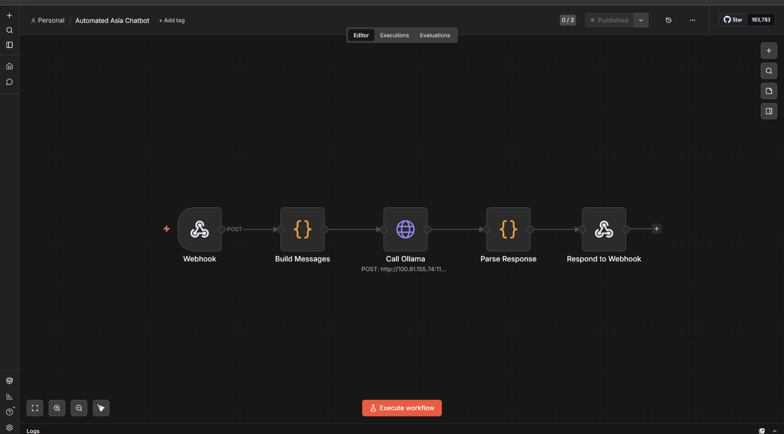Expand the Logs panel chevron
This screenshot has width=784, height=434.
(775, 431)
